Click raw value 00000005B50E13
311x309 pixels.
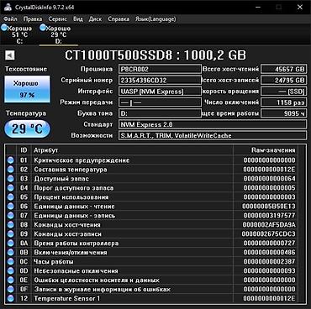pos(269,207)
